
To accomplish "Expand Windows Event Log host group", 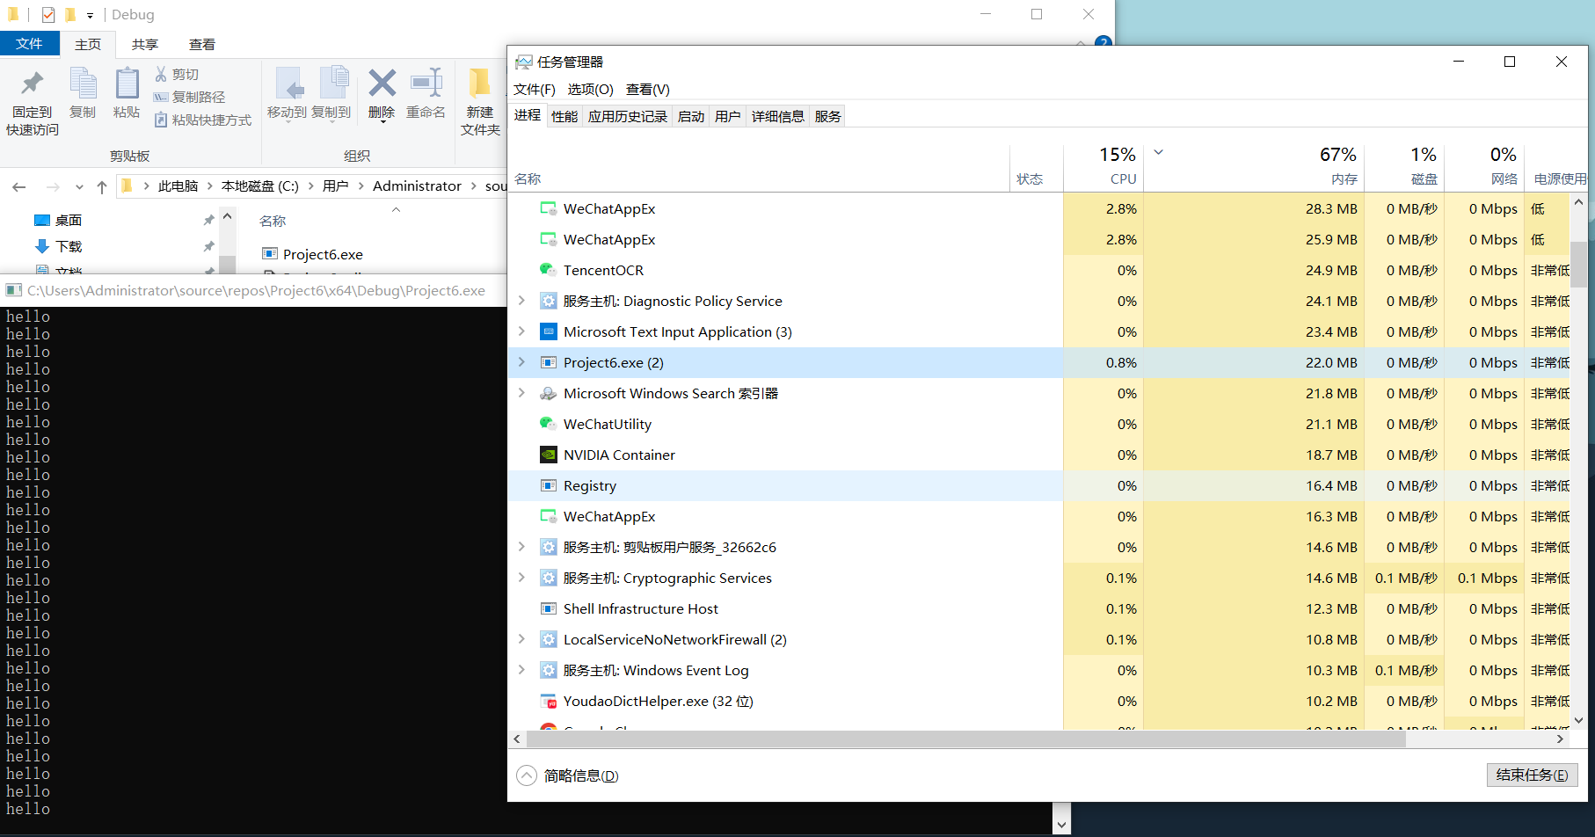I will pos(522,670).
